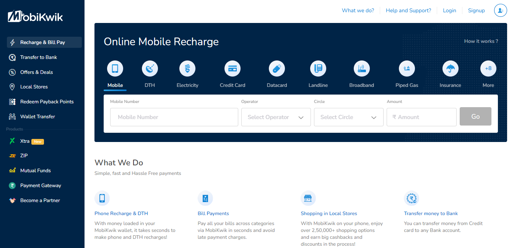Click the MobiKwik logo
The height and width of the screenshot is (248, 514).
35,16
